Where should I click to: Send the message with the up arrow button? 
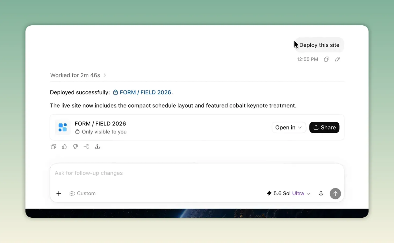(x=335, y=194)
